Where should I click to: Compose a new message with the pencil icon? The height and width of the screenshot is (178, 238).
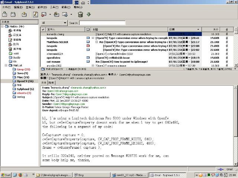tap(35, 14)
